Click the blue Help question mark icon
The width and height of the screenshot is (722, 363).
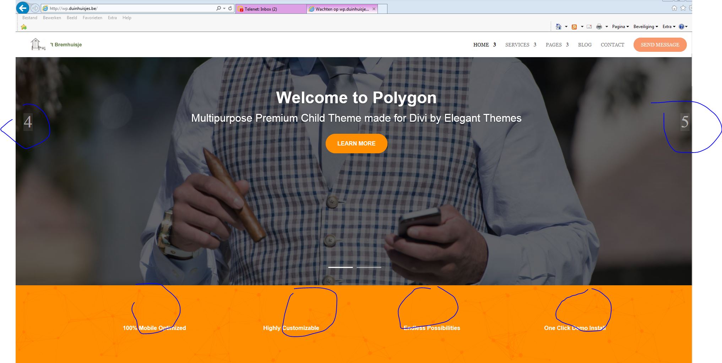[682, 27]
